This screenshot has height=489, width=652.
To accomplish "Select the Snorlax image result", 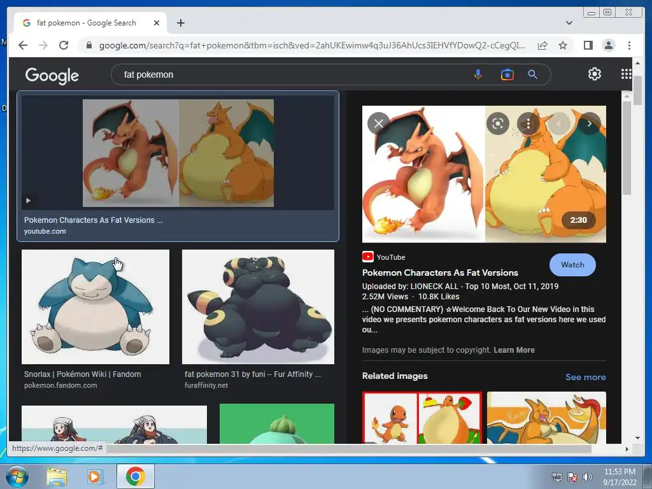I will coord(96,307).
